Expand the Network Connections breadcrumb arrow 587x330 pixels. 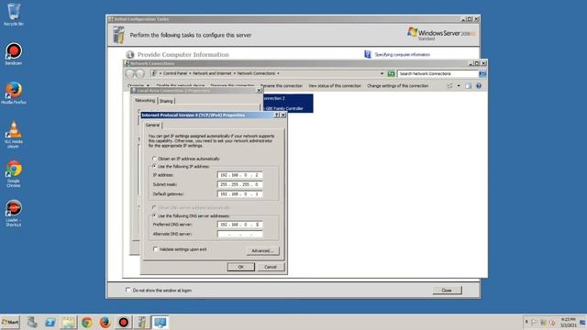[278, 73]
